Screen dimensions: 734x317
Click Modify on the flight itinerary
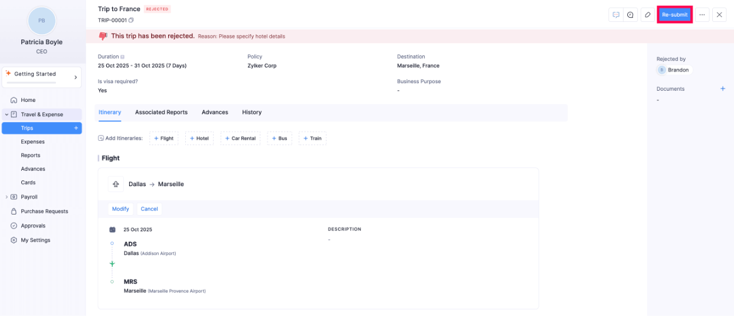click(120, 209)
